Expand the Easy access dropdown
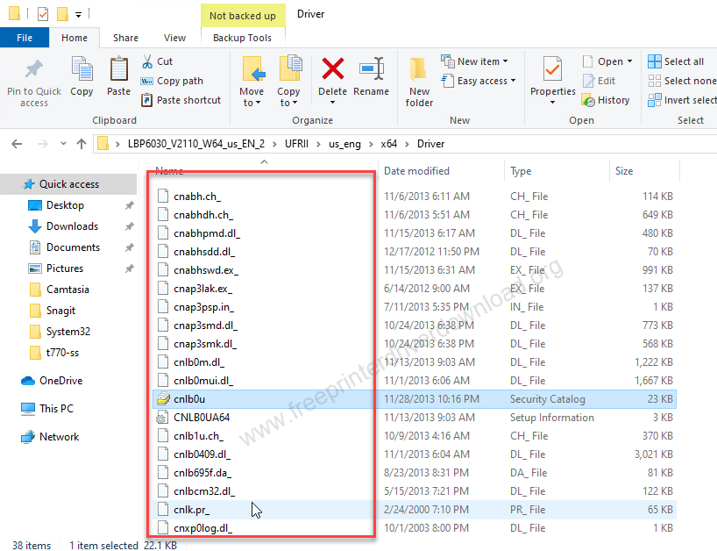This screenshot has height=551, width=717. (x=513, y=81)
